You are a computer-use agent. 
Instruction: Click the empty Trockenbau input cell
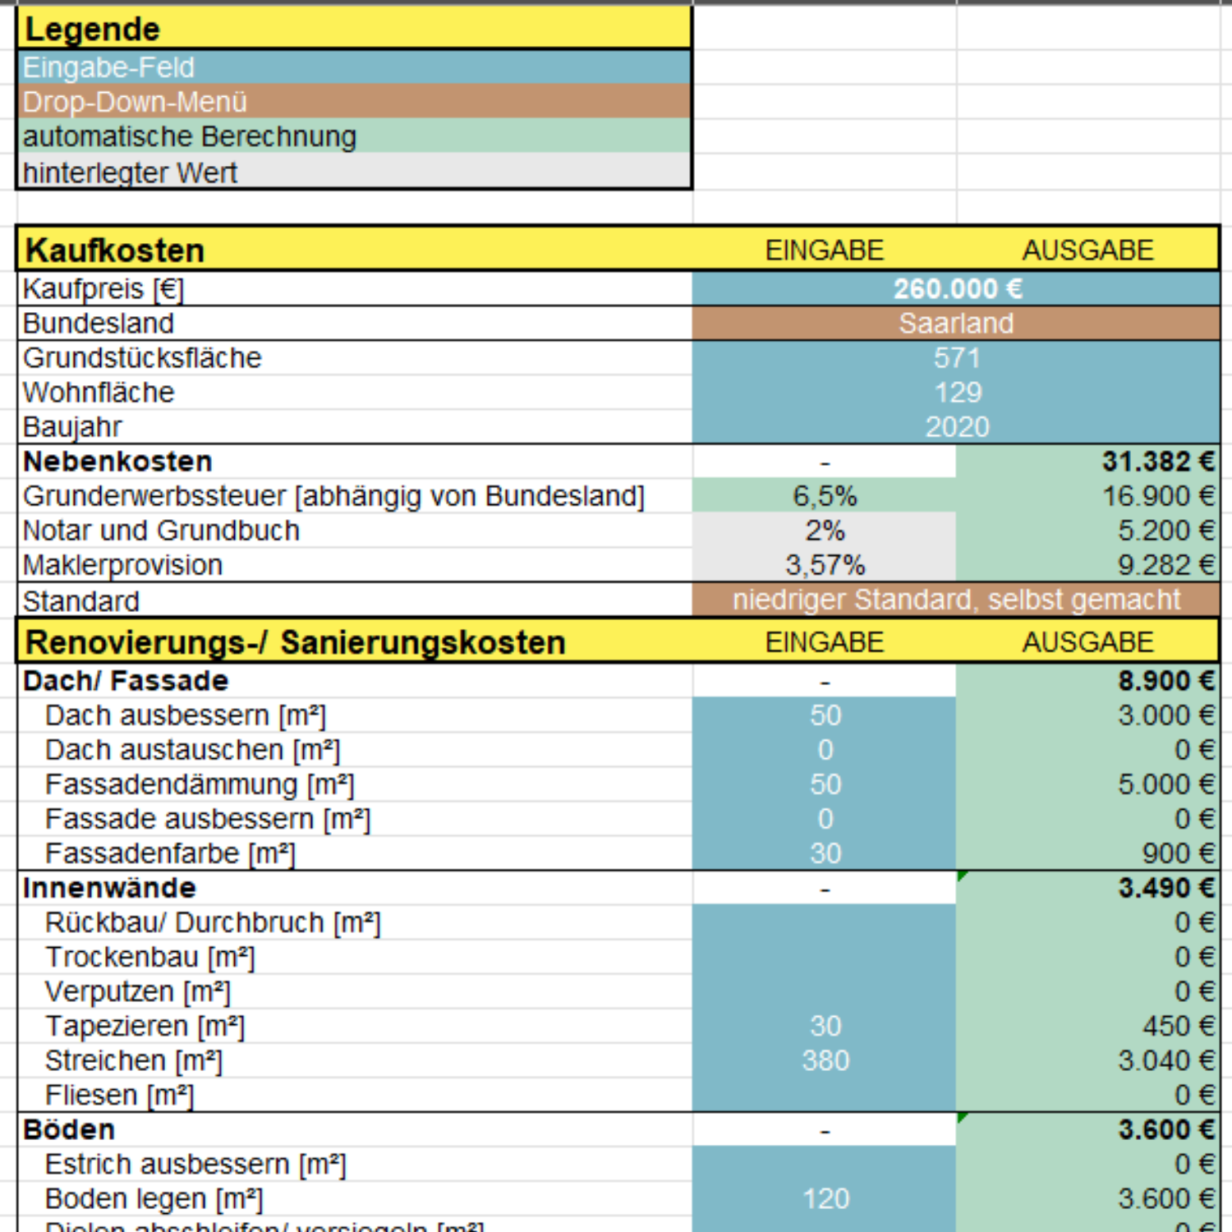(824, 957)
